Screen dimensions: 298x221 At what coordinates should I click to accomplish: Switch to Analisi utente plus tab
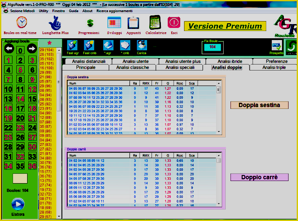[183, 61]
